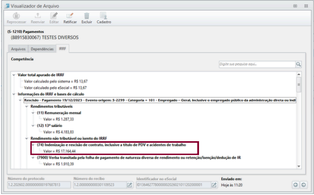Screen dimensions: 314x195
Task: Collapse Rendimento não tributável ou isento node
Action: [x=27, y=139]
